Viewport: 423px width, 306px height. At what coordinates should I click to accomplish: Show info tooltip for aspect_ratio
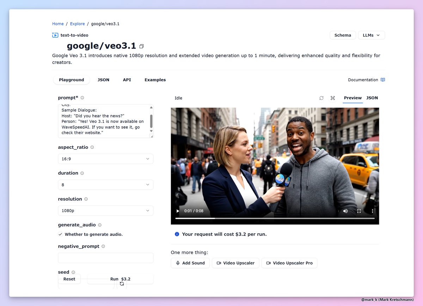point(92,147)
